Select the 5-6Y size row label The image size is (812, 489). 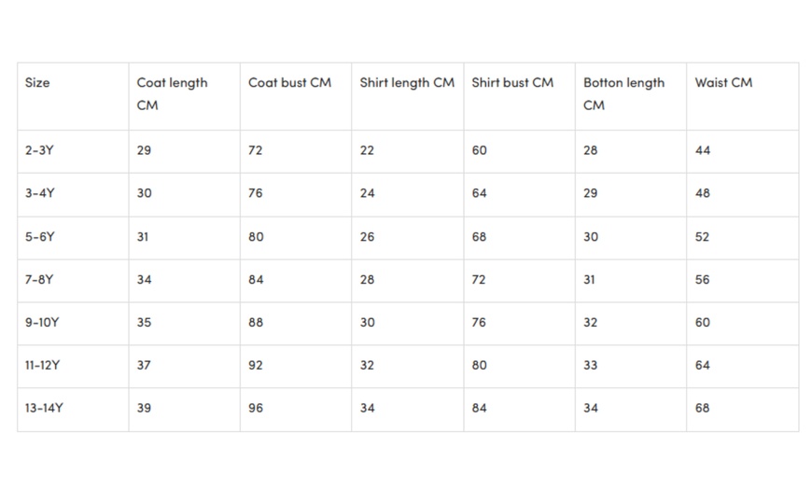[39, 237]
